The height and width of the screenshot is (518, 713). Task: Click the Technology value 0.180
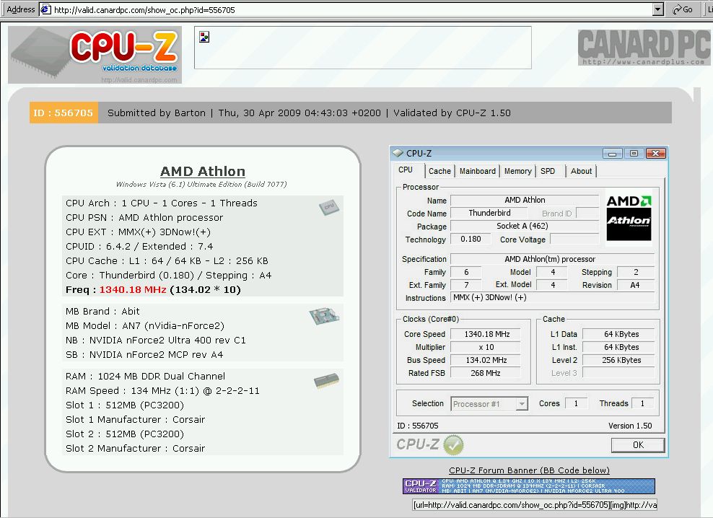tap(471, 240)
